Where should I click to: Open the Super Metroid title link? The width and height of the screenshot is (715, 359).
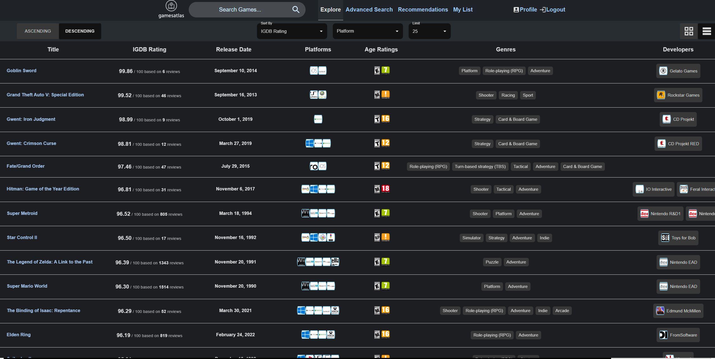click(x=22, y=213)
